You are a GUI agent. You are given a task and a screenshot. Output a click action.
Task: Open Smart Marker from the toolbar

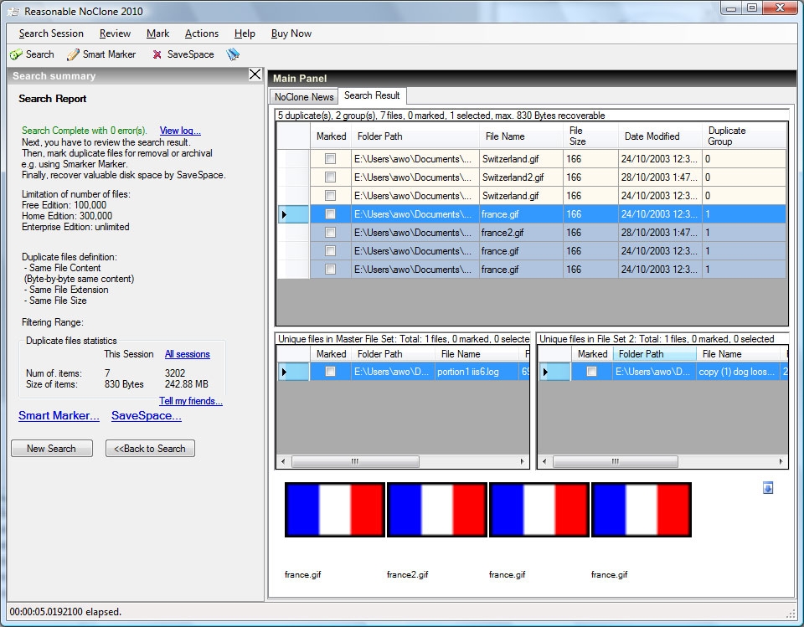click(101, 54)
